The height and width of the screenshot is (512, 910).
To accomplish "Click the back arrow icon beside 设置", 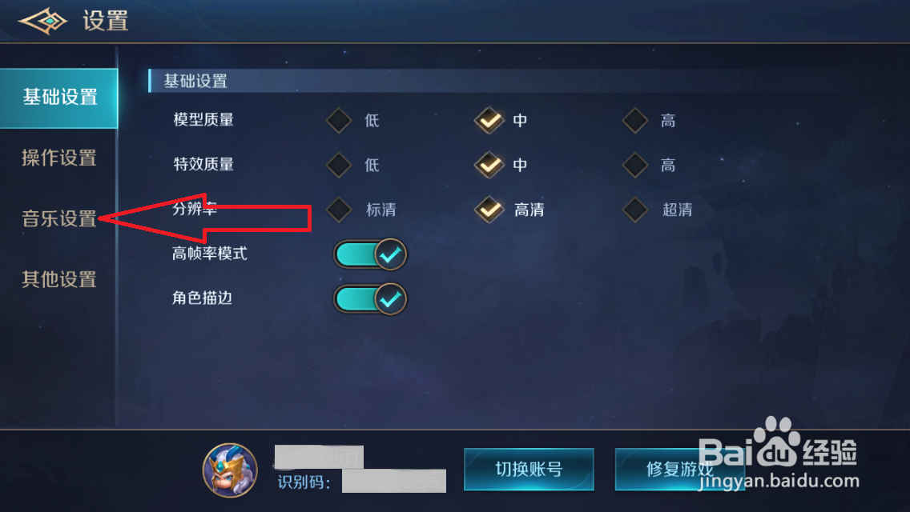I will tap(43, 22).
